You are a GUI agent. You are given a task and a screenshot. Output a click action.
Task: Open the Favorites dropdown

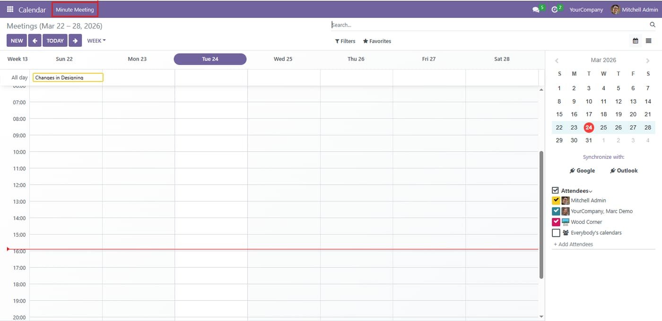(377, 41)
